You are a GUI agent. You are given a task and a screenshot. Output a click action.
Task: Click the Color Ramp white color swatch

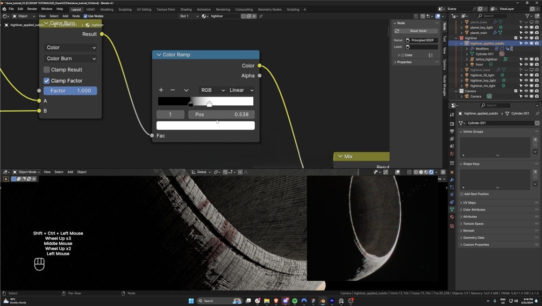206,125
